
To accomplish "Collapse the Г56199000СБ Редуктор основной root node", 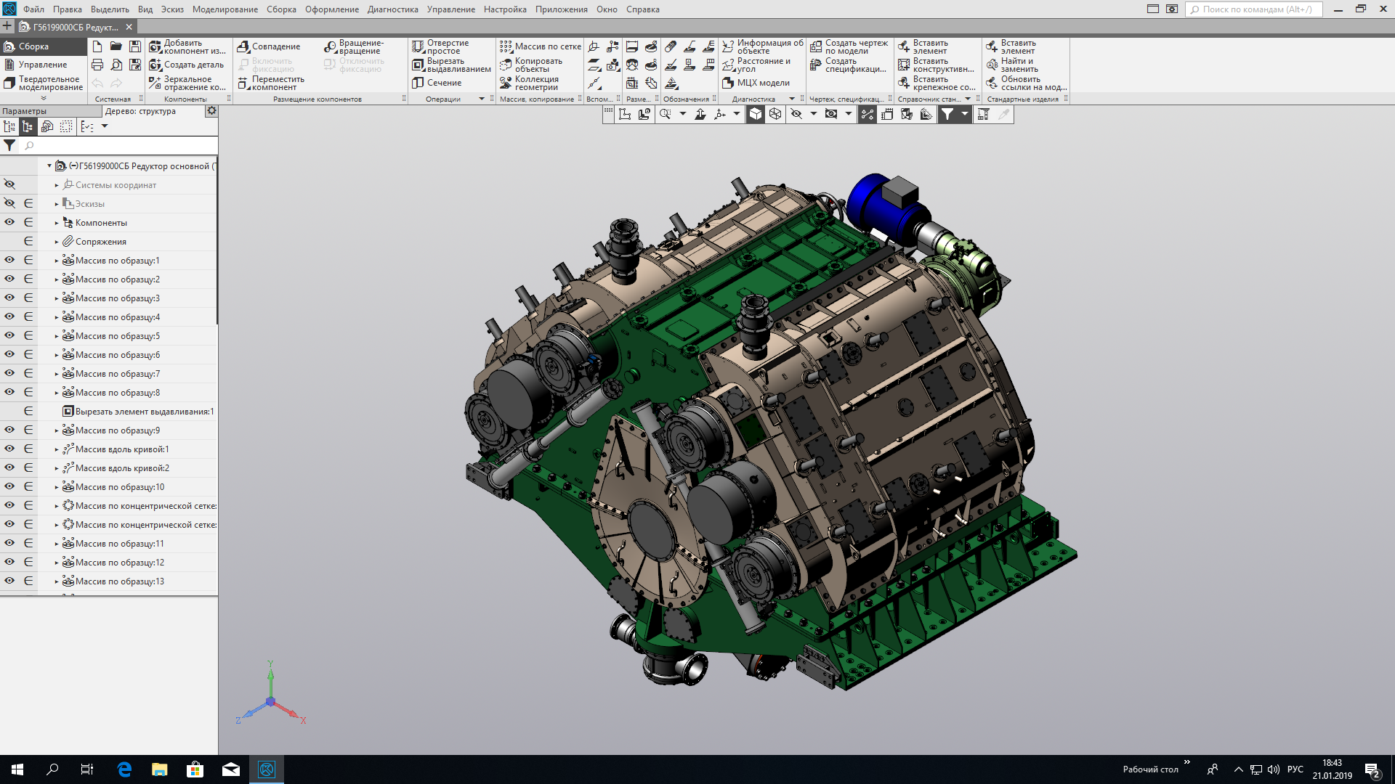I will (x=49, y=166).
